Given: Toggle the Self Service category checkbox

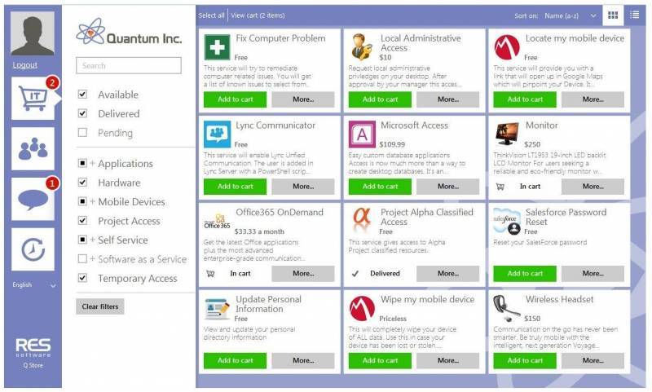Looking at the screenshot, I should 83,240.
